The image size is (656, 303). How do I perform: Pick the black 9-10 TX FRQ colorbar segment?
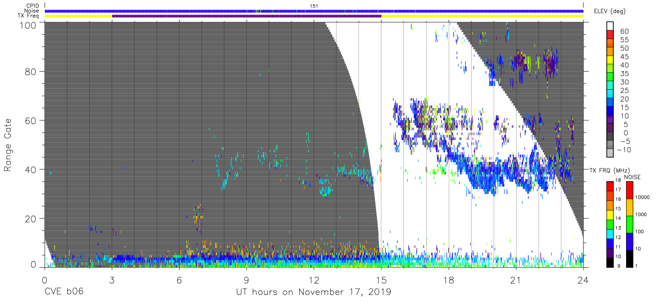click(x=611, y=262)
